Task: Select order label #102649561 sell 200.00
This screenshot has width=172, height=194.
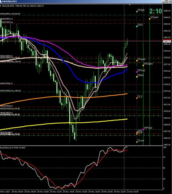Action: (x=10, y=14)
